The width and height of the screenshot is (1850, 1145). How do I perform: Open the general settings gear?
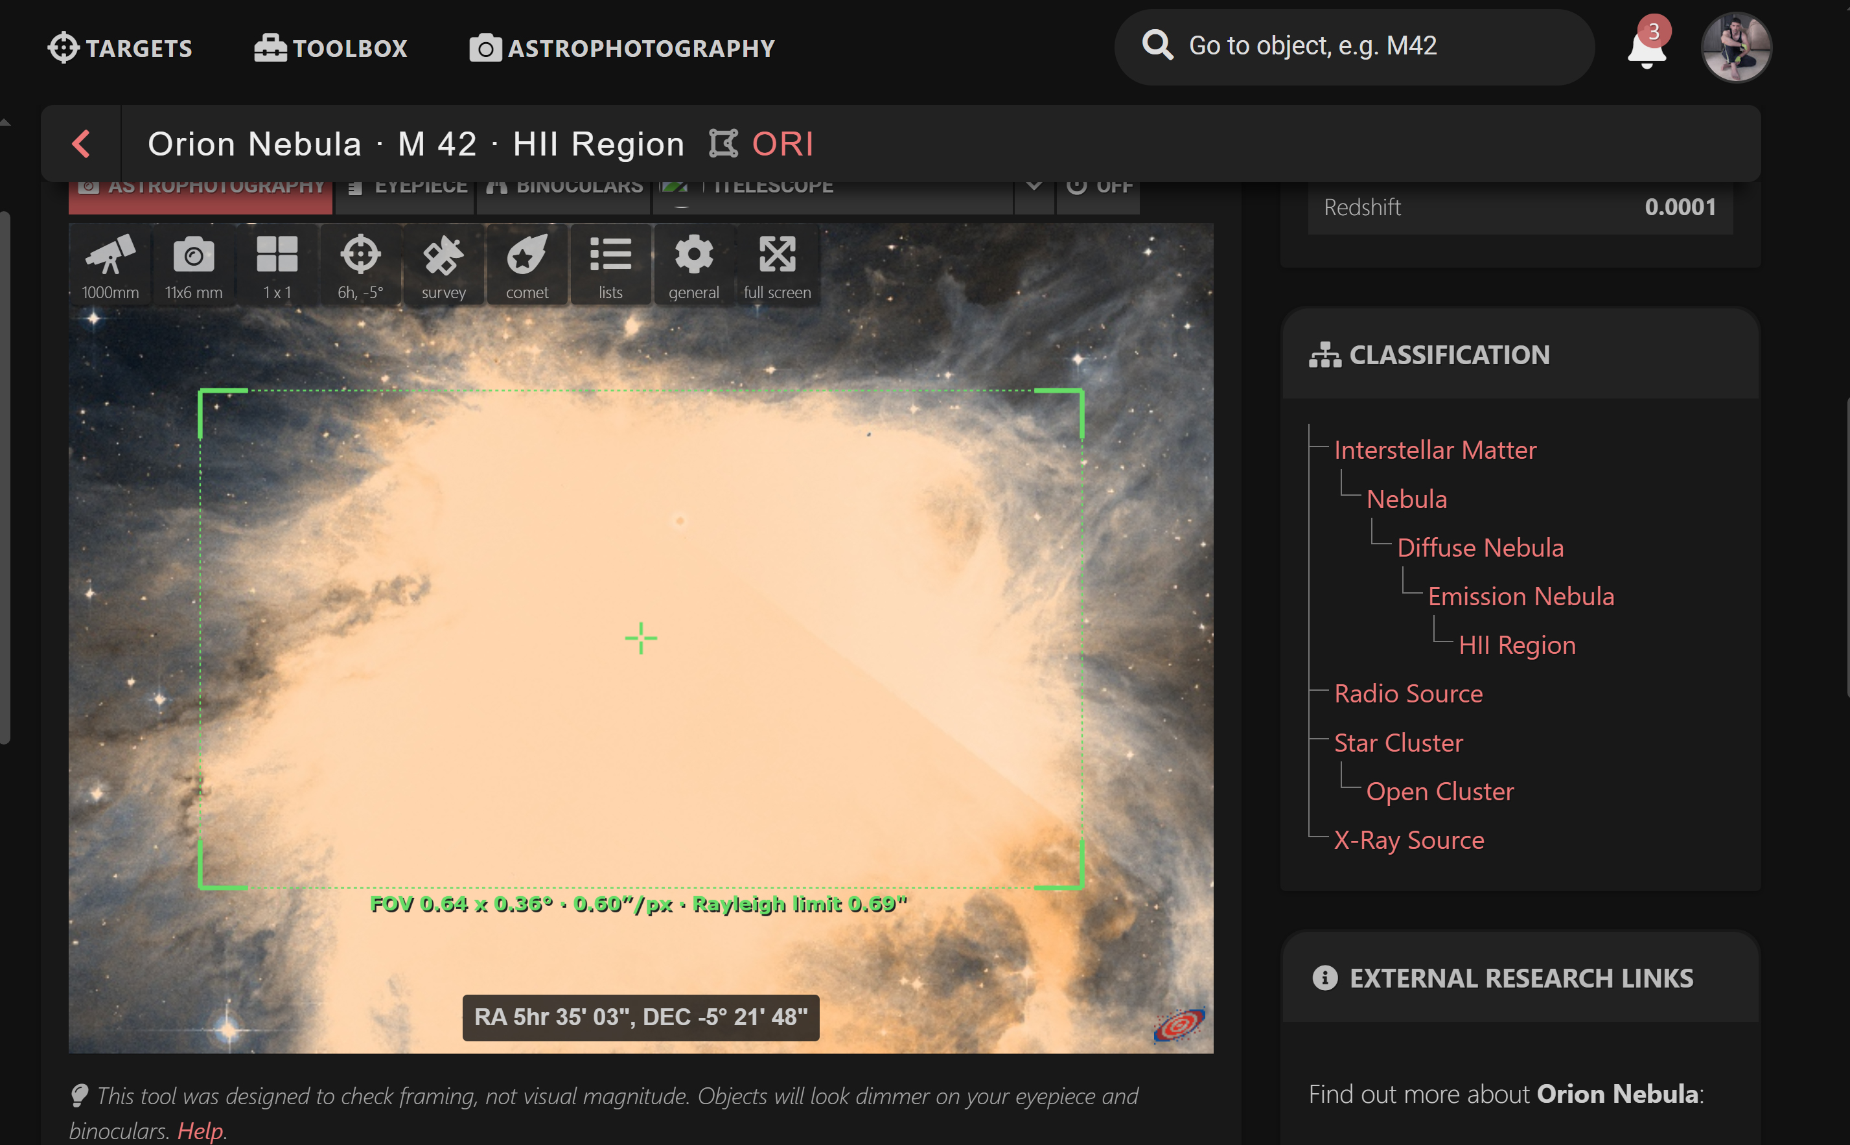(693, 265)
